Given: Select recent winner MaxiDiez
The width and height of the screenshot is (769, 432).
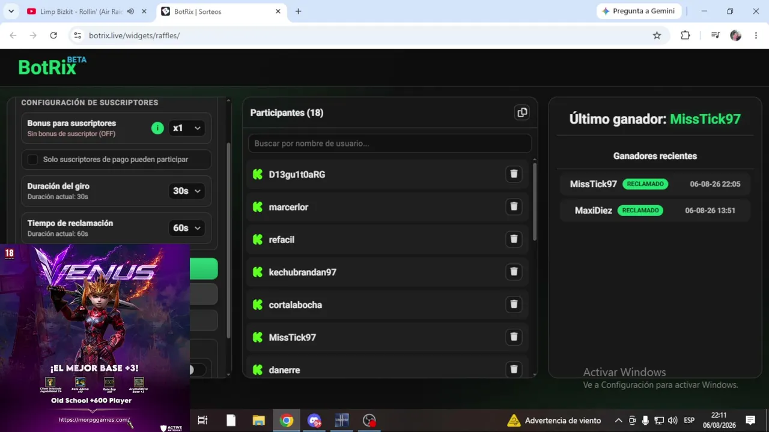Looking at the screenshot, I should tap(594, 211).
